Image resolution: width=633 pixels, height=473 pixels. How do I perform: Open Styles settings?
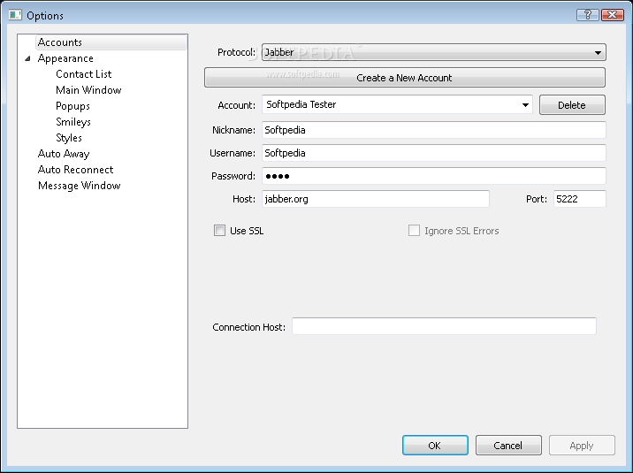pos(69,138)
